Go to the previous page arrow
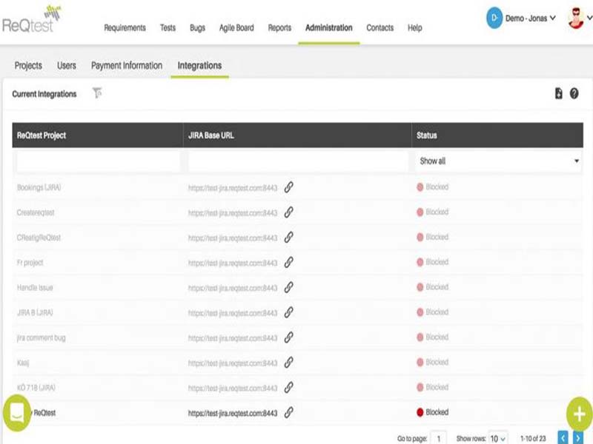 click(x=563, y=438)
